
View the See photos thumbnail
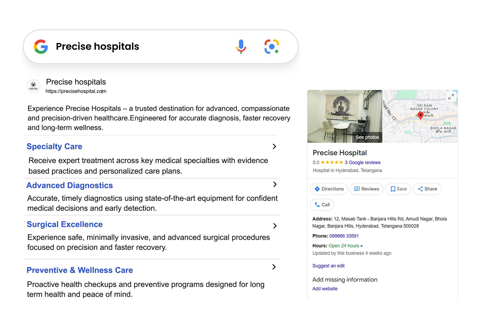pyautogui.click(x=367, y=137)
